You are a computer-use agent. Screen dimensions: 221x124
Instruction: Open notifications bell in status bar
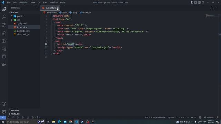(217, 117)
